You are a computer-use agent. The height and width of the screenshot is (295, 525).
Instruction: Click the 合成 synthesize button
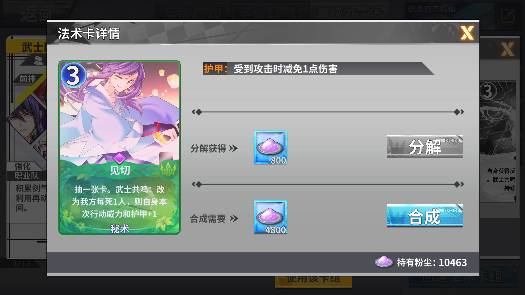(425, 216)
